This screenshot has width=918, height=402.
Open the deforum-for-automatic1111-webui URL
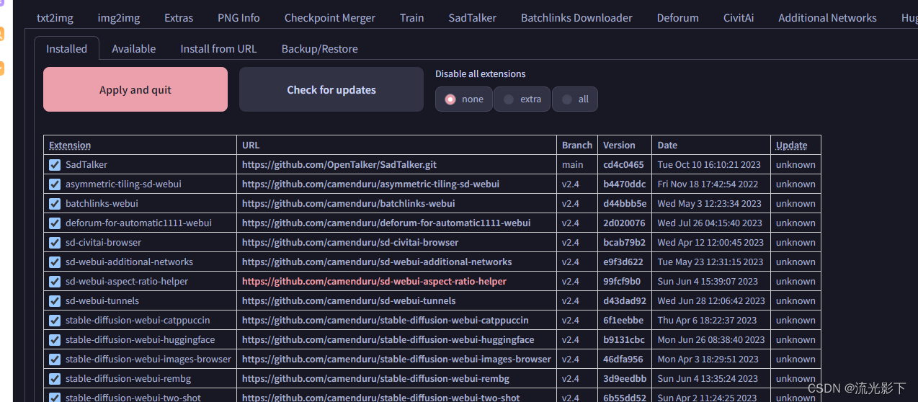click(x=386, y=223)
